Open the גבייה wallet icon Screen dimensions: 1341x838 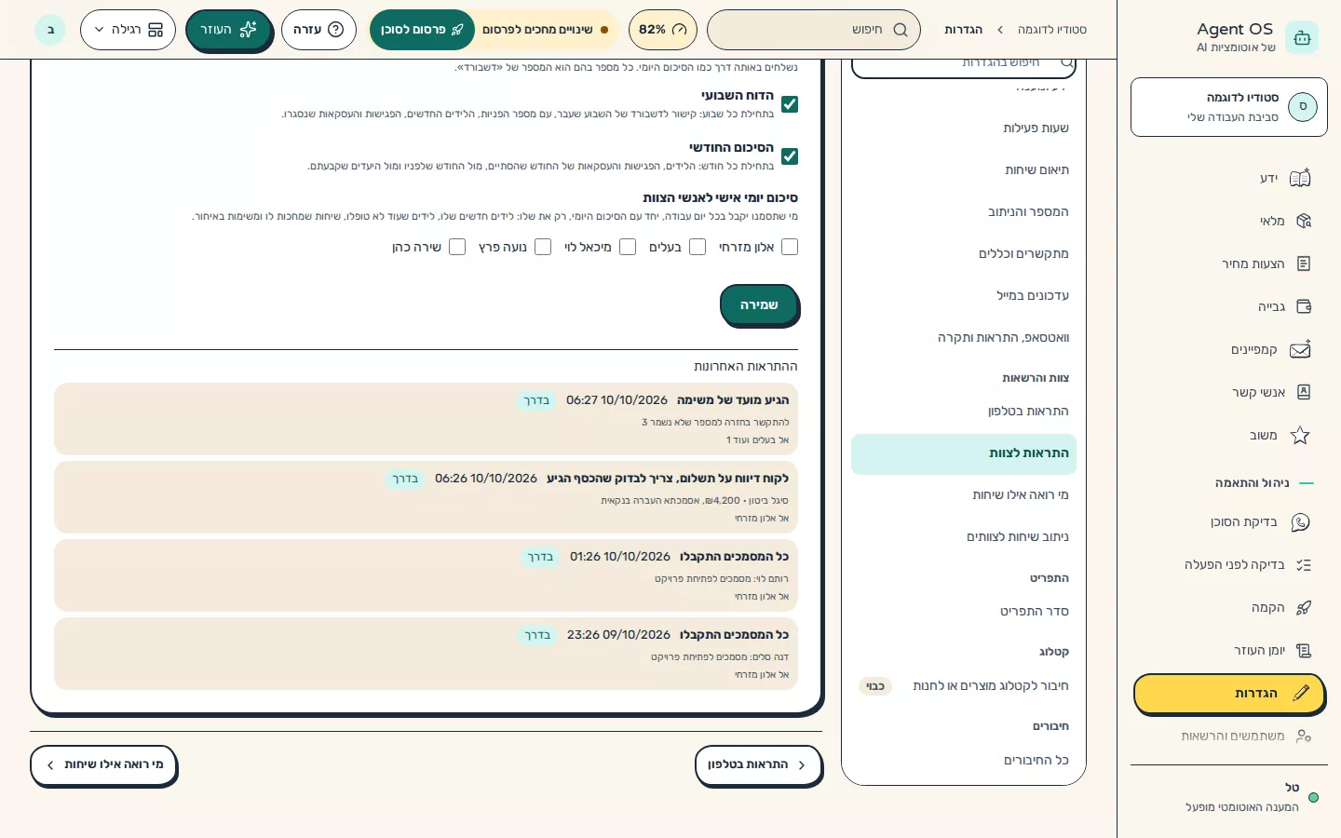pos(1303,306)
